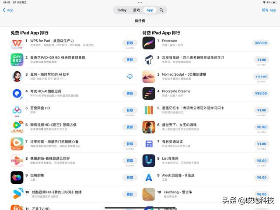Tap 更新 for 夸克HD
The width and height of the screenshot is (280, 210).
[130, 93]
